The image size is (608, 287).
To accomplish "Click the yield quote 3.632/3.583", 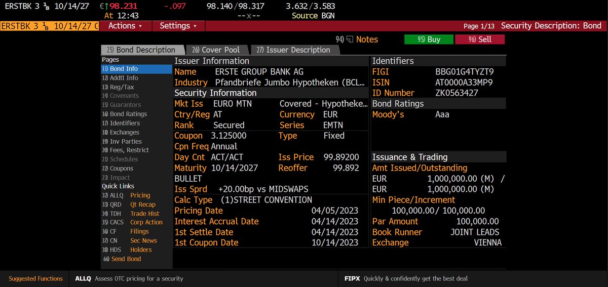I will 310,7.
